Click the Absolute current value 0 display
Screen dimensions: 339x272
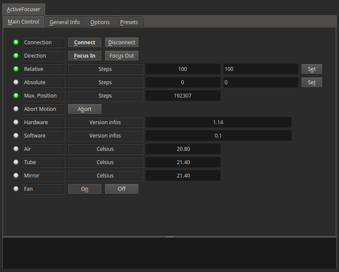click(x=183, y=82)
